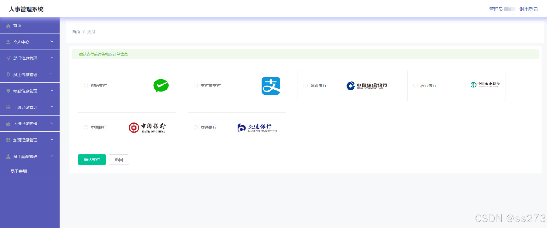This screenshot has width=547, height=228.
Task: Click the 建设银行 label text
Action: 319,86
